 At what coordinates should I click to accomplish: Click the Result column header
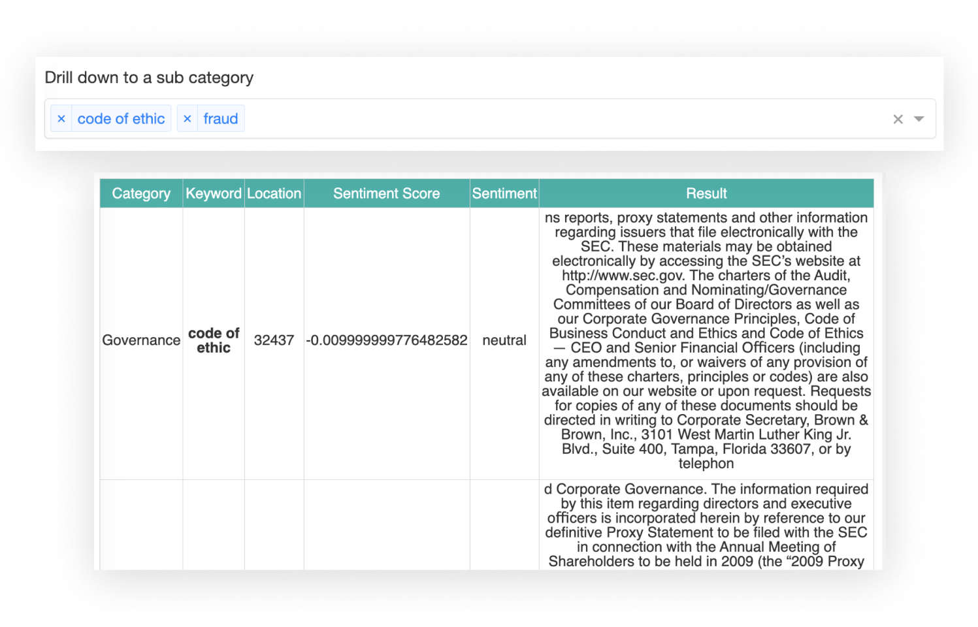pos(706,193)
